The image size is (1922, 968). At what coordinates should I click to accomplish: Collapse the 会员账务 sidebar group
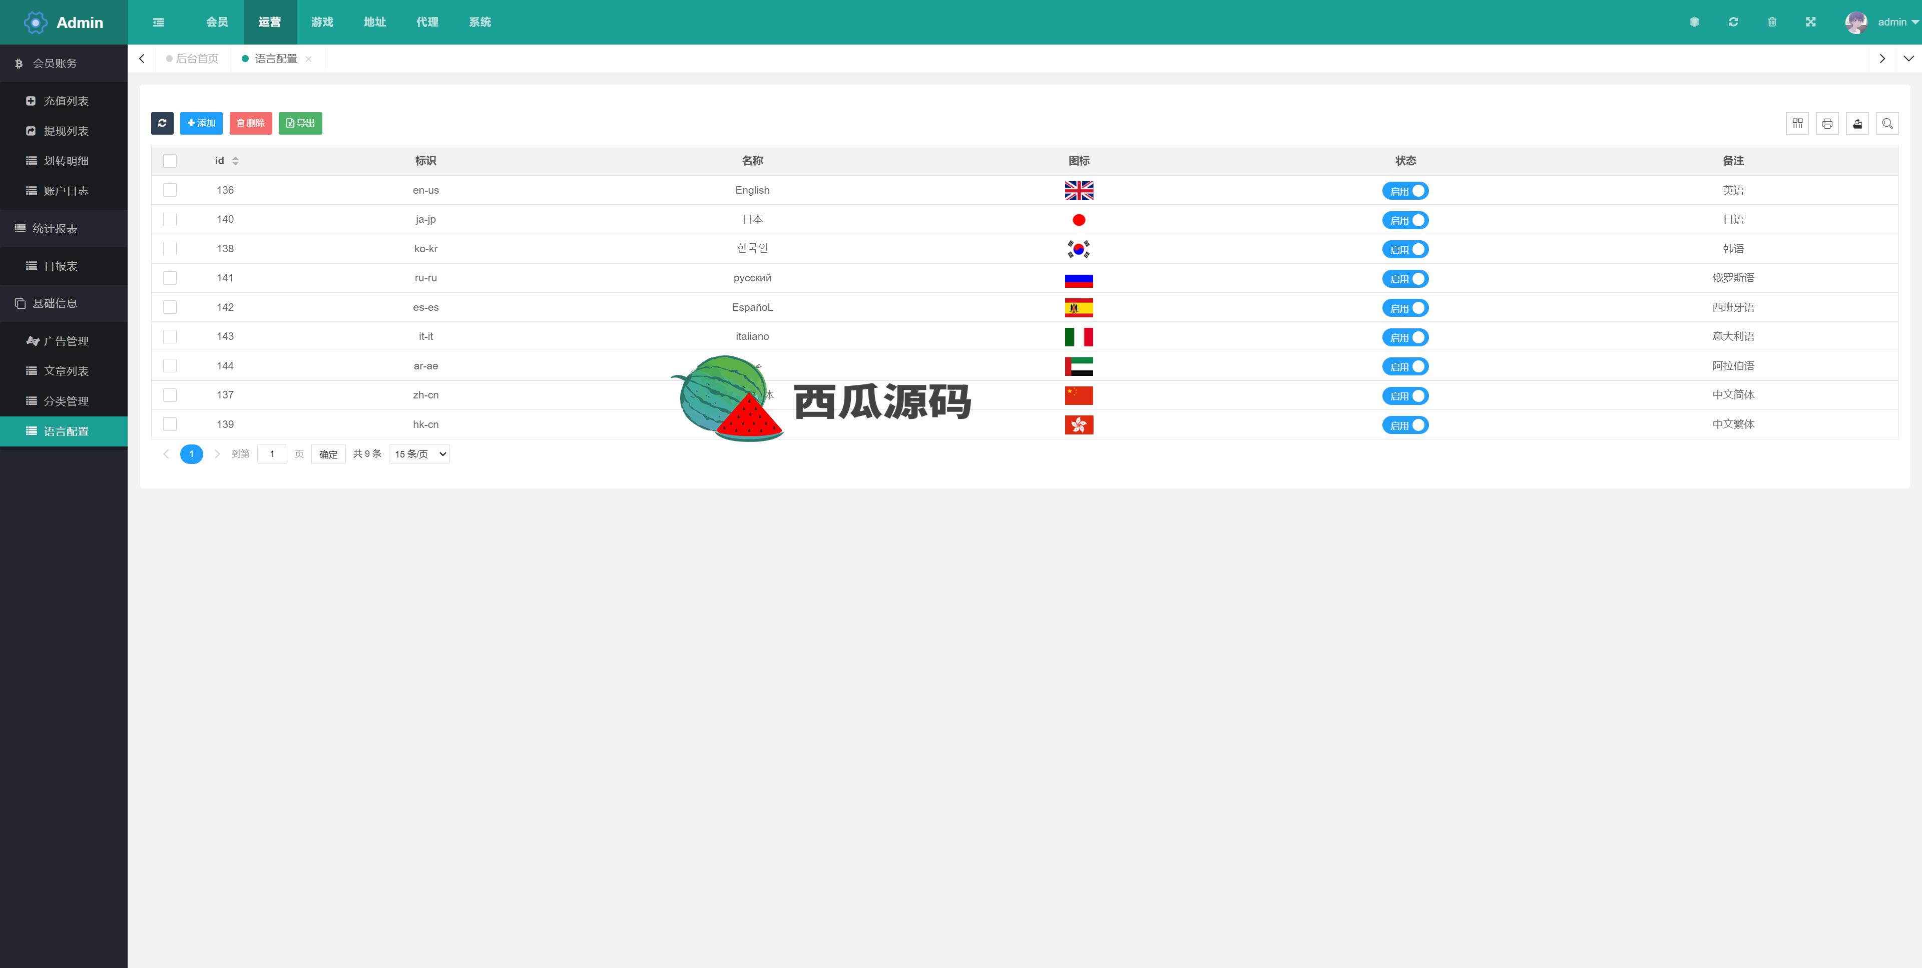(64, 64)
